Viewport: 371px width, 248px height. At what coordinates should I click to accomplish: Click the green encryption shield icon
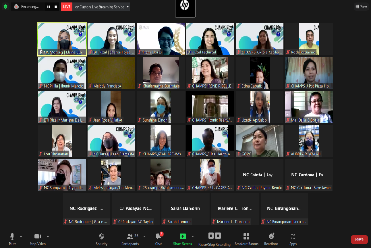point(5,7)
